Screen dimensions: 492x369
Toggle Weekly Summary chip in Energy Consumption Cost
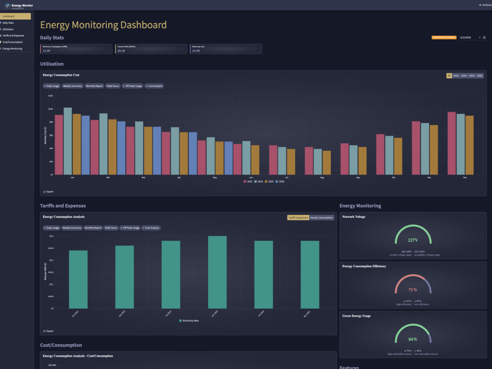[x=72, y=86]
